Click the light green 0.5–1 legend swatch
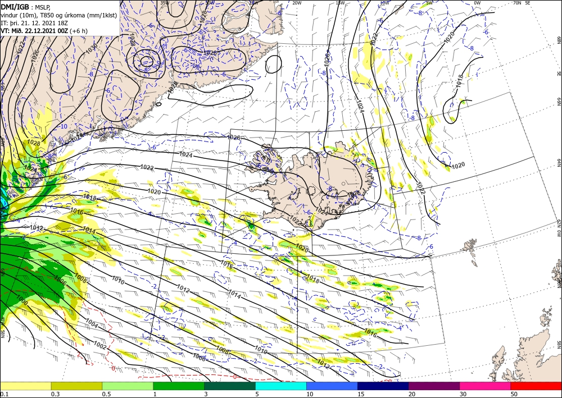This screenshot has height=398, width=562. tap(128, 386)
